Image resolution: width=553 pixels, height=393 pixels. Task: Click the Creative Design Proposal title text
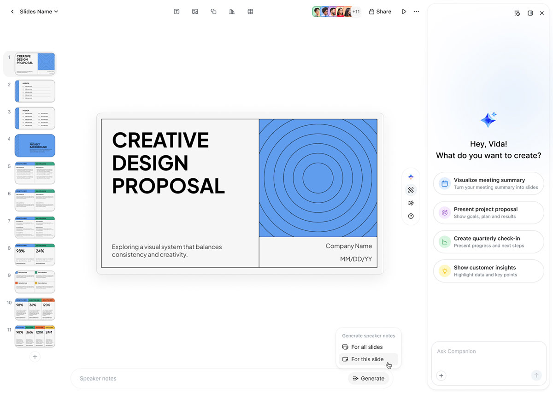[x=168, y=163]
